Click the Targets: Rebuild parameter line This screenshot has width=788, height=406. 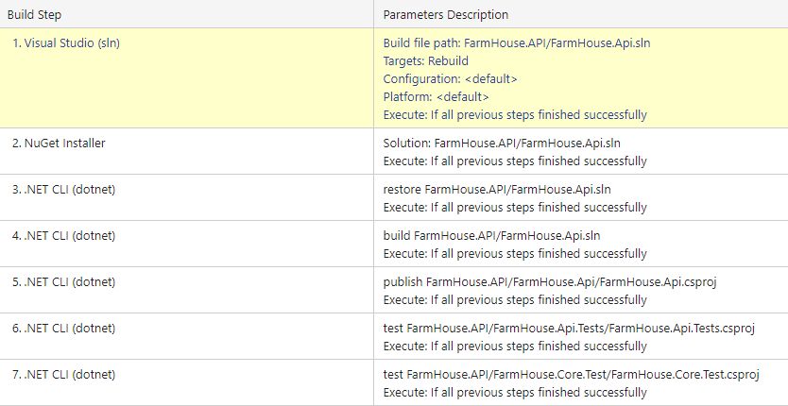tap(425, 60)
